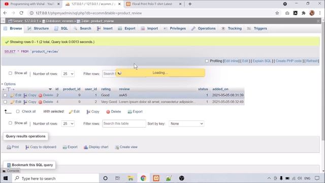Switch to Floral Print Polo T-shirt tab
This screenshot has height=183, width=325.
tap(154, 4)
